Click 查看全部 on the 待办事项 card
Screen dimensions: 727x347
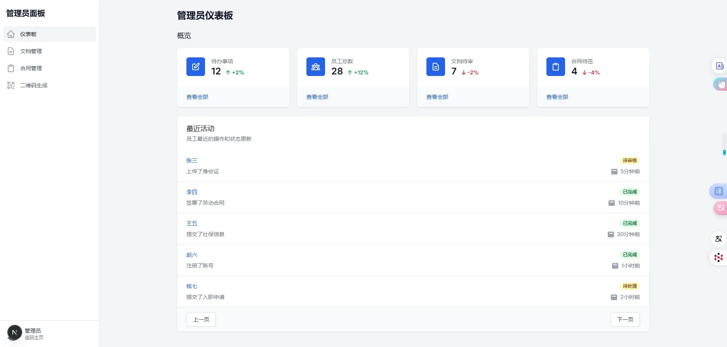click(x=197, y=97)
